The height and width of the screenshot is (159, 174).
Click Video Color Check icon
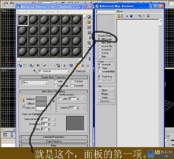pyautogui.click(x=89, y=38)
